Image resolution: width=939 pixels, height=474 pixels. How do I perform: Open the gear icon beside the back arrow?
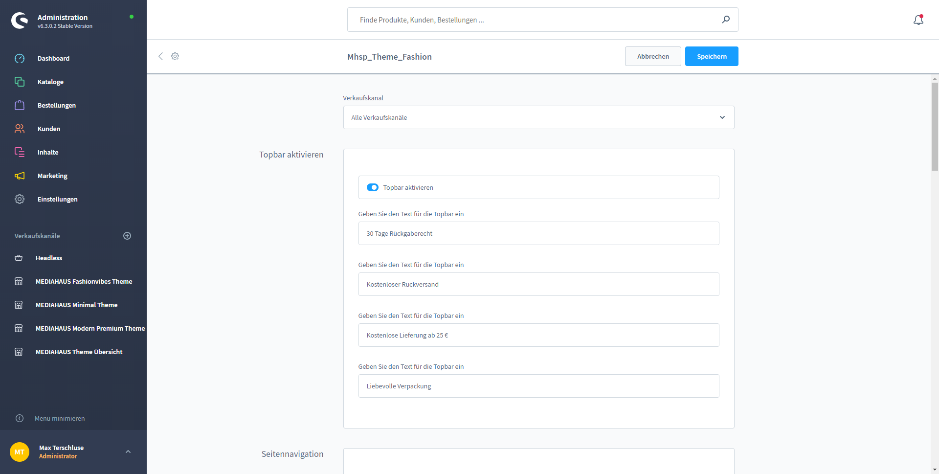(175, 56)
